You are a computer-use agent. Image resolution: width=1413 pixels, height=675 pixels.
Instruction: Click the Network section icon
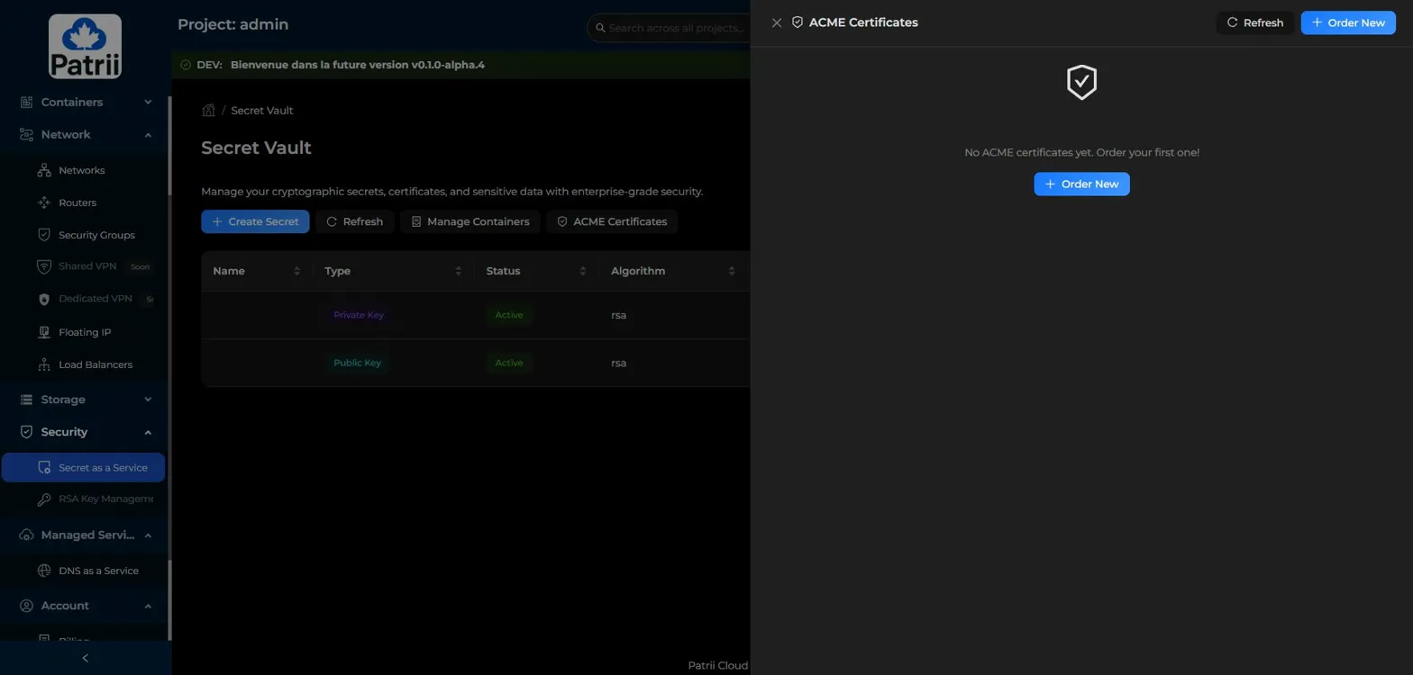click(x=26, y=134)
